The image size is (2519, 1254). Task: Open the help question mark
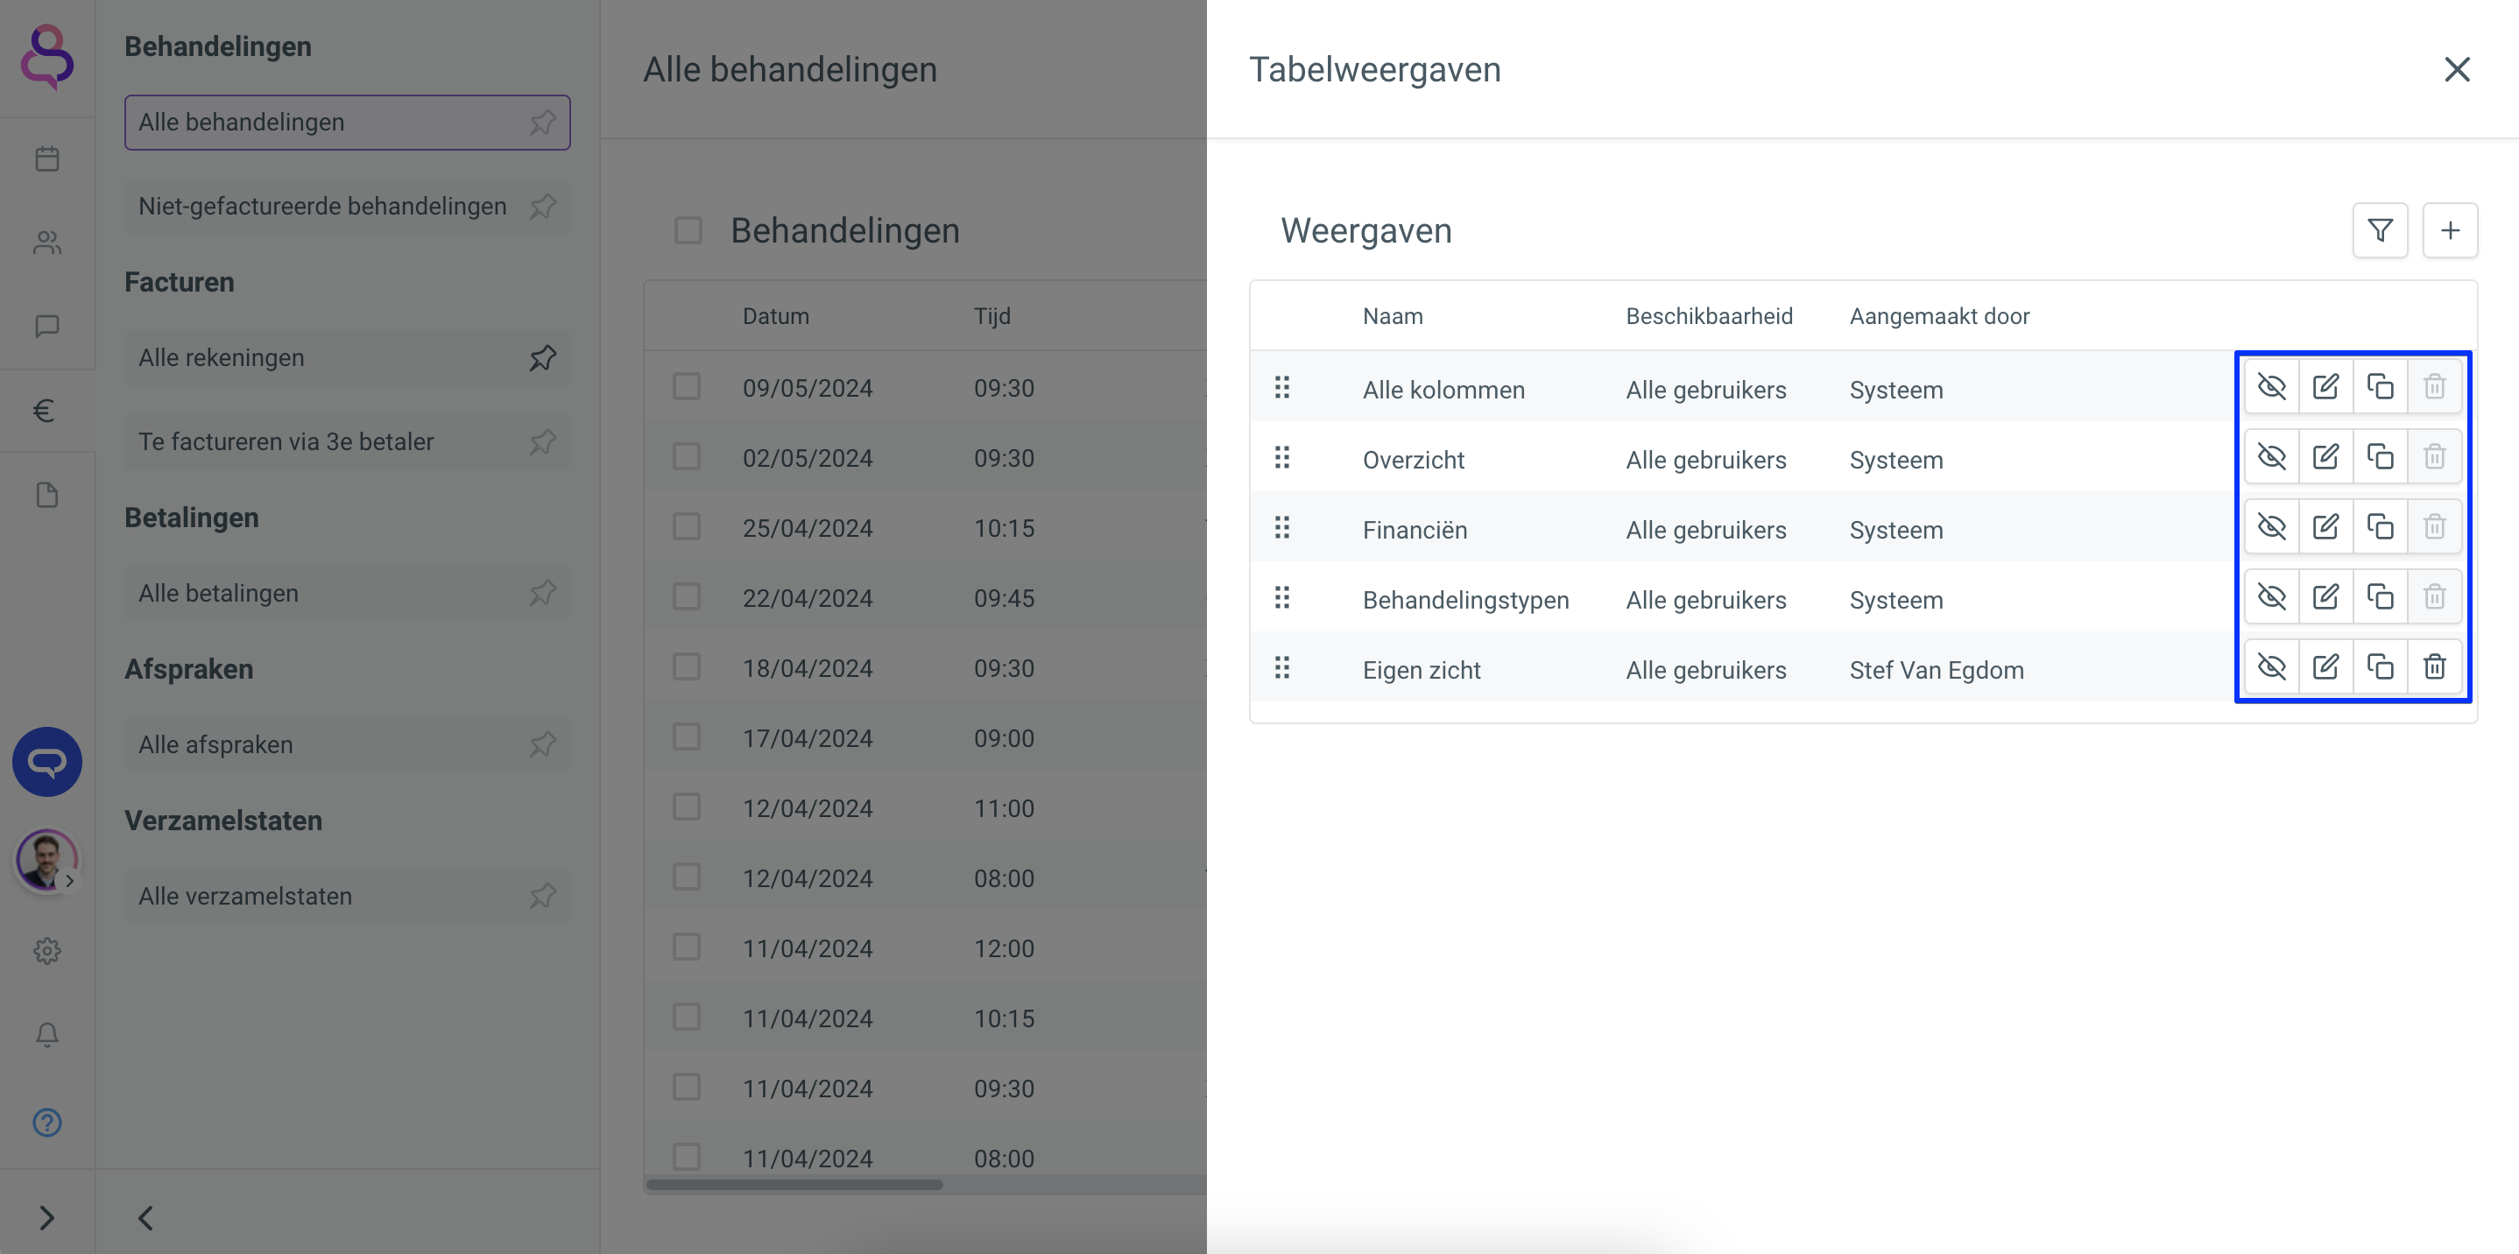[x=47, y=1122]
